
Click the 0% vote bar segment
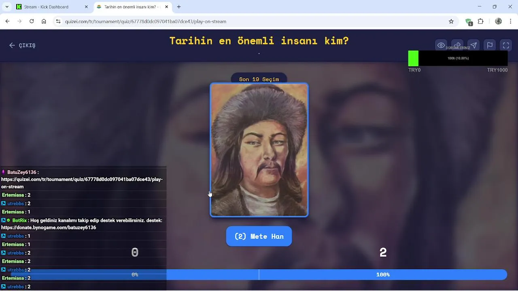(x=135, y=274)
